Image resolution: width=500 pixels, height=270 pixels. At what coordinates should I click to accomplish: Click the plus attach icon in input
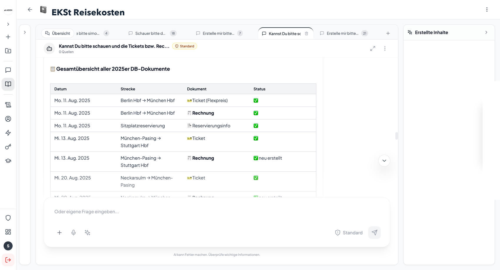59,232
